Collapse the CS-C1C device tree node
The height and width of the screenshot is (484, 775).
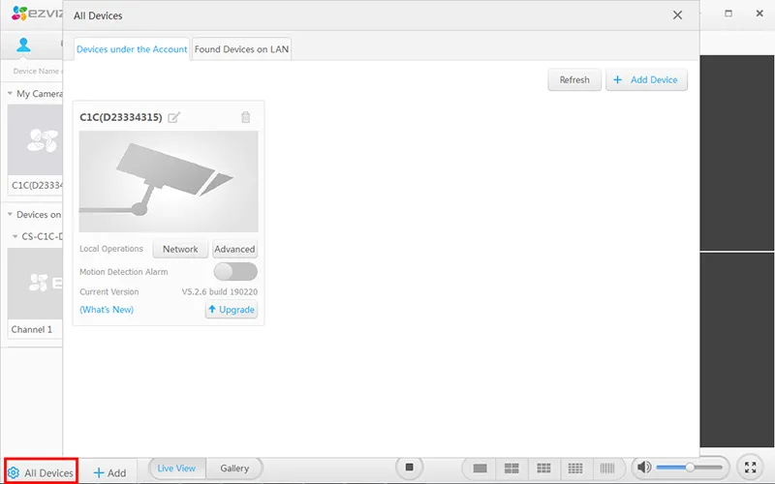(x=15, y=236)
